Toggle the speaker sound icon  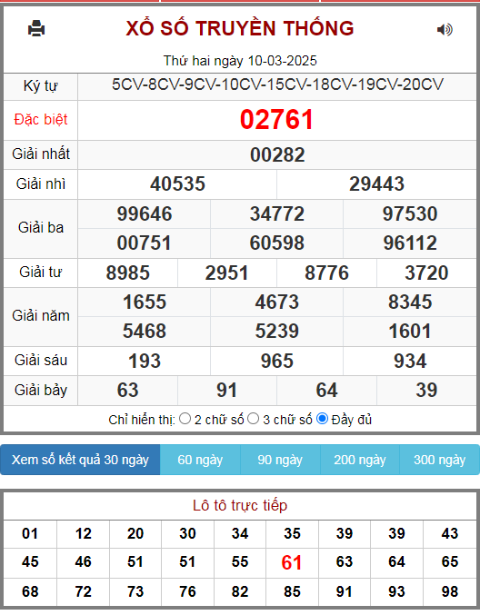(445, 29)
